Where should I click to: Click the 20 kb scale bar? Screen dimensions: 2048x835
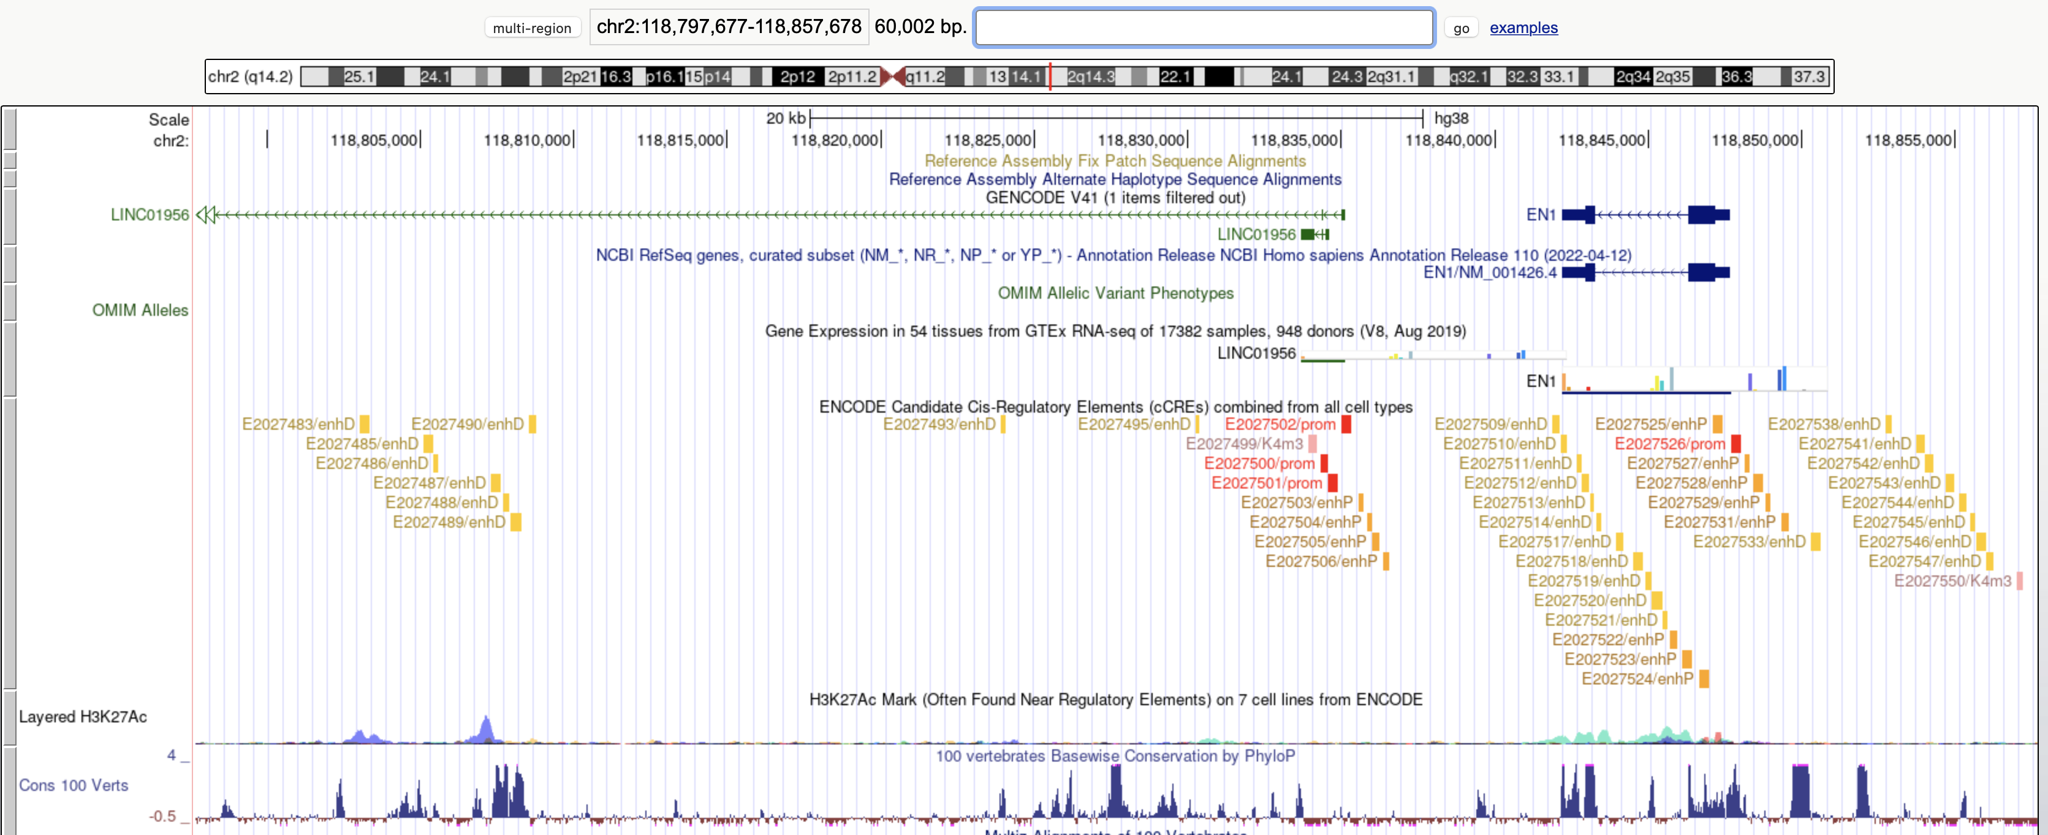(x=1115, y=118)
